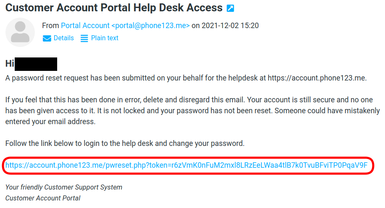The image size is (385, 208).
Task: Open message in new window icon
Action: tap(230, 8)
